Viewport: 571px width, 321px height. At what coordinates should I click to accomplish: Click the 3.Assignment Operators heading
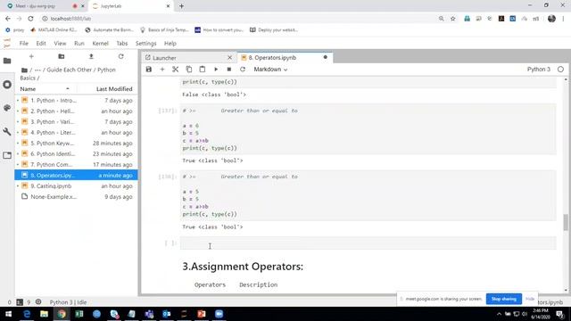[x=243, y=267]
